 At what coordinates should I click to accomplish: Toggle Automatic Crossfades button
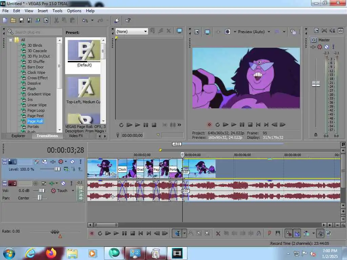tap(297, 233)
